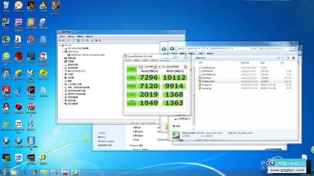Click the Windows Start button on taskbar
The height and width of the screenshot is (176, 314).
(x=5, y=173)
